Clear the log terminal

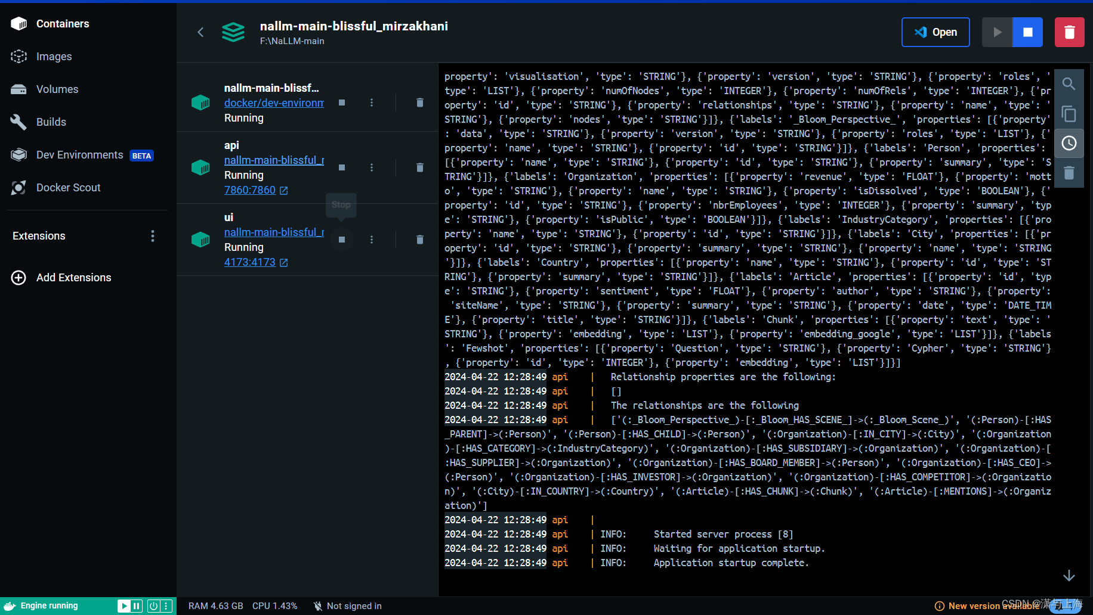[x=1069, y=173]
